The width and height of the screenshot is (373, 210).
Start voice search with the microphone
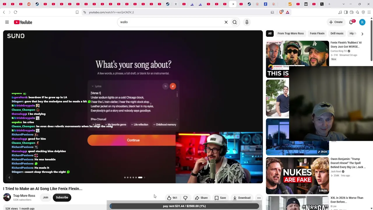click(x=247, y=22)
